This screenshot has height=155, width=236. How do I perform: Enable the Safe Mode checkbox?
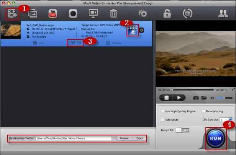(x=163, y=120)
